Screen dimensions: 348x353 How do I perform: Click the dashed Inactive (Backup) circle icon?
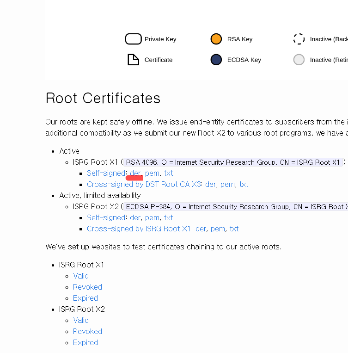click(x=299, y=39)
